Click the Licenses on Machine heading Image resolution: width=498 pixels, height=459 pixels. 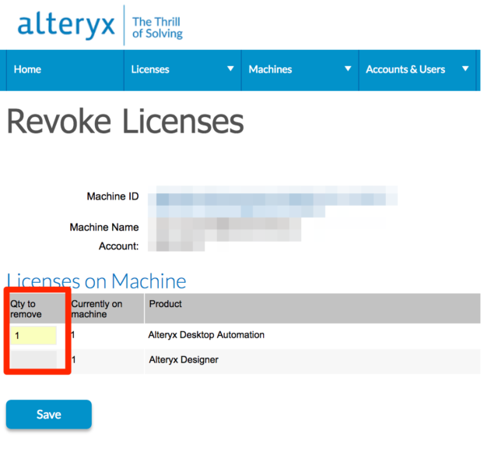pyautogui.click(x=96, y=281)
